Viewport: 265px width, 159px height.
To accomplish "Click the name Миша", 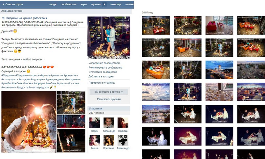I will pos(95,148).
